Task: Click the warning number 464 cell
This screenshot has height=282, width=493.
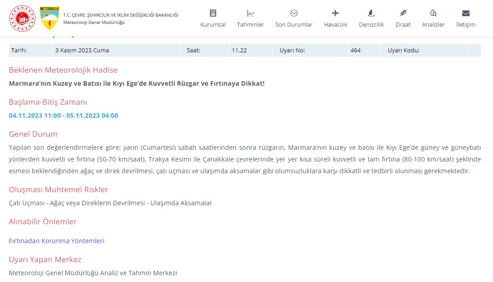Action: (x=364, y=50)
